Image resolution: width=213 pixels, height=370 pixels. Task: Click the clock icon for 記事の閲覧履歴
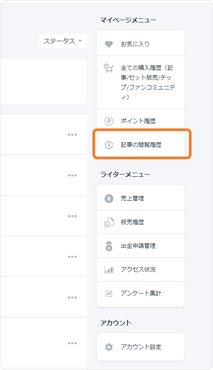point(109,145)
